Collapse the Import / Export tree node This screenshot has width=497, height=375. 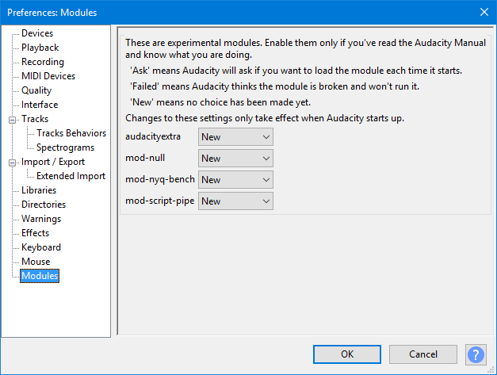[12, 163]
